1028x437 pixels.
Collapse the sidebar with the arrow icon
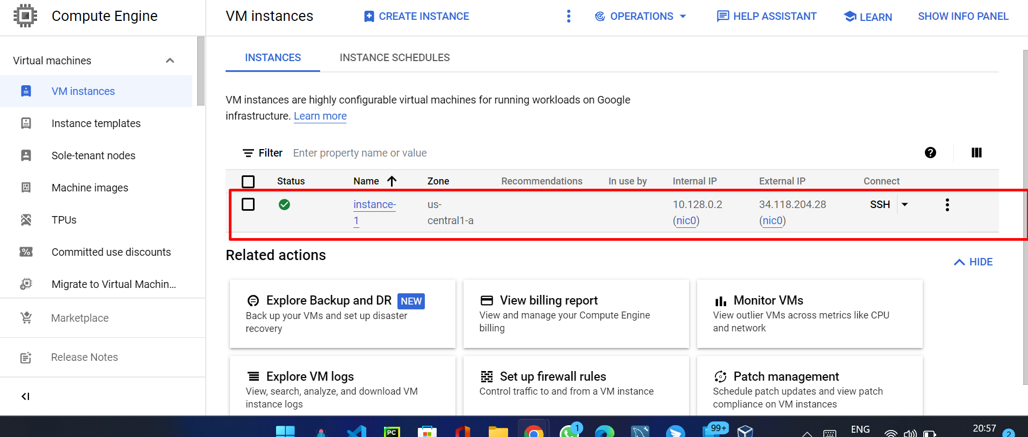click(25, 396)
